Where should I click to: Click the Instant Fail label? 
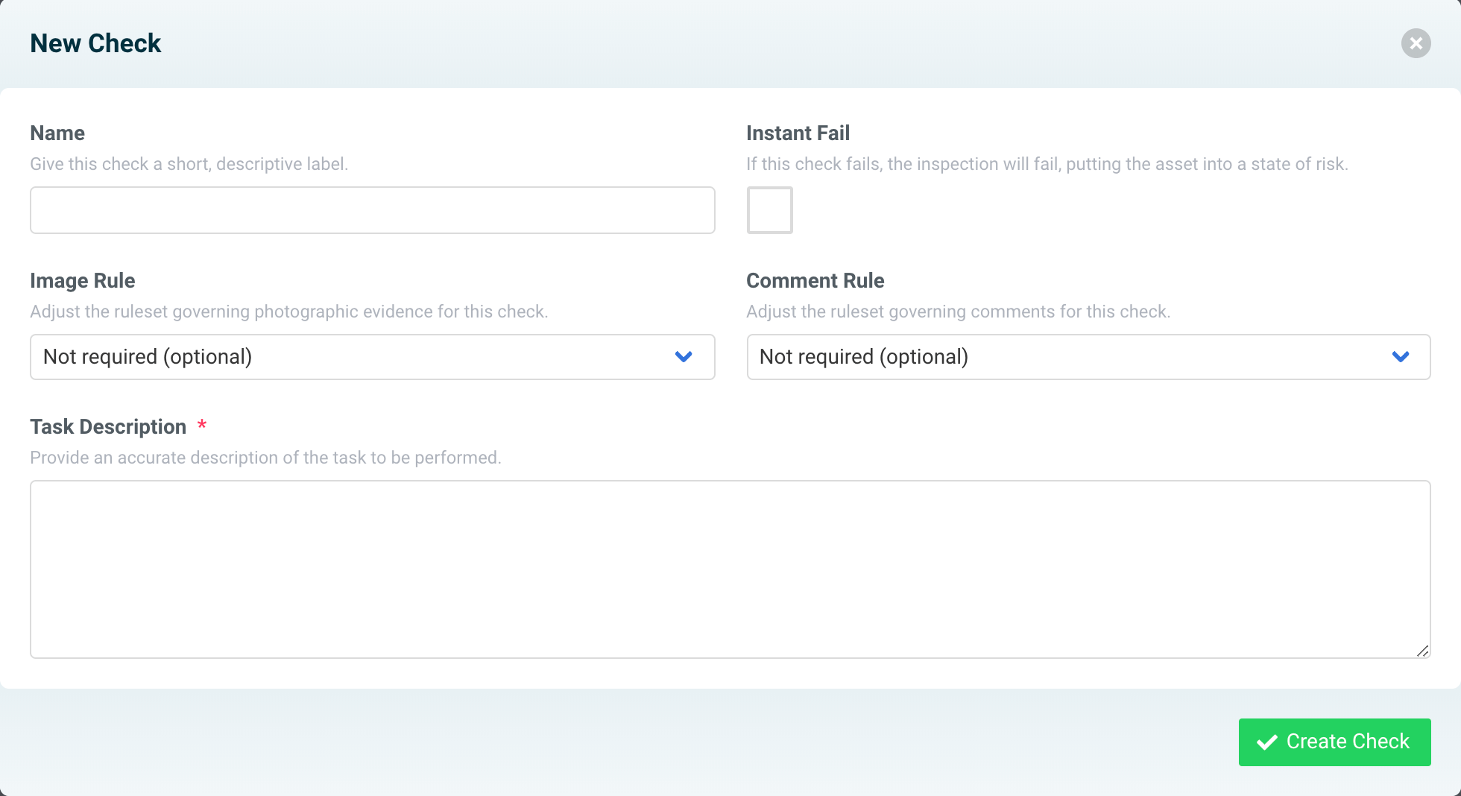pos(798,133)
